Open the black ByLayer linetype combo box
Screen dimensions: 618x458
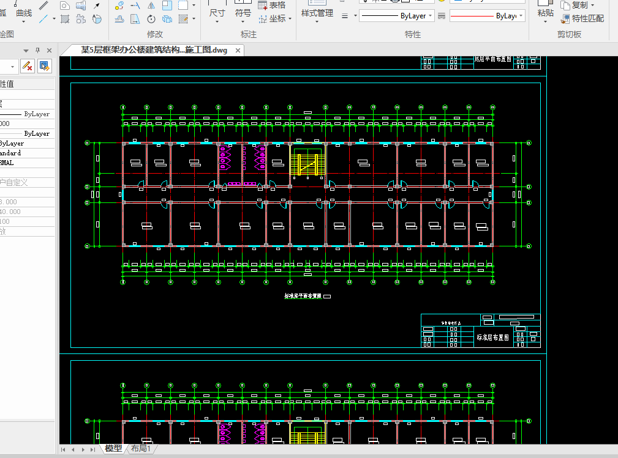pos(397,16)
